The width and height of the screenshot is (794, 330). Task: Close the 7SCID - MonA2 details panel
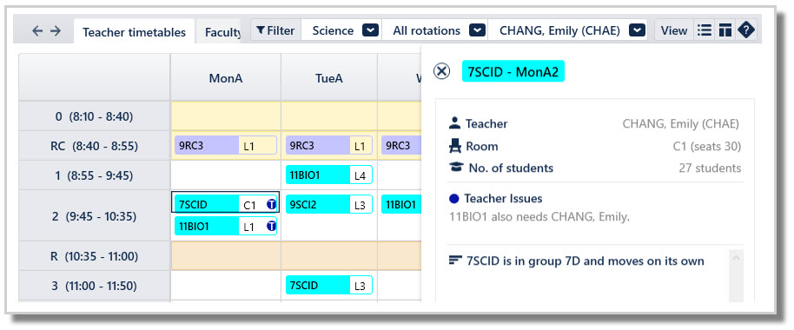pyautogui.click(x=441, y=72)
